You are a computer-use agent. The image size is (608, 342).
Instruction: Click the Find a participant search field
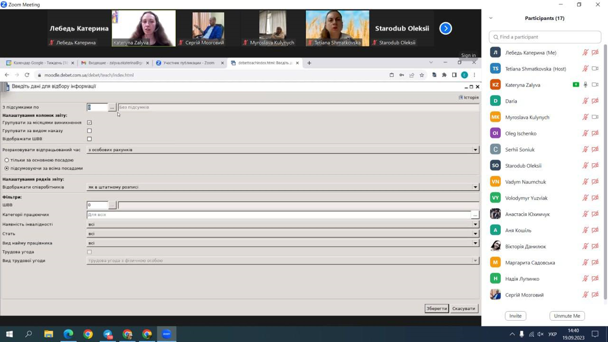(545, 37)
